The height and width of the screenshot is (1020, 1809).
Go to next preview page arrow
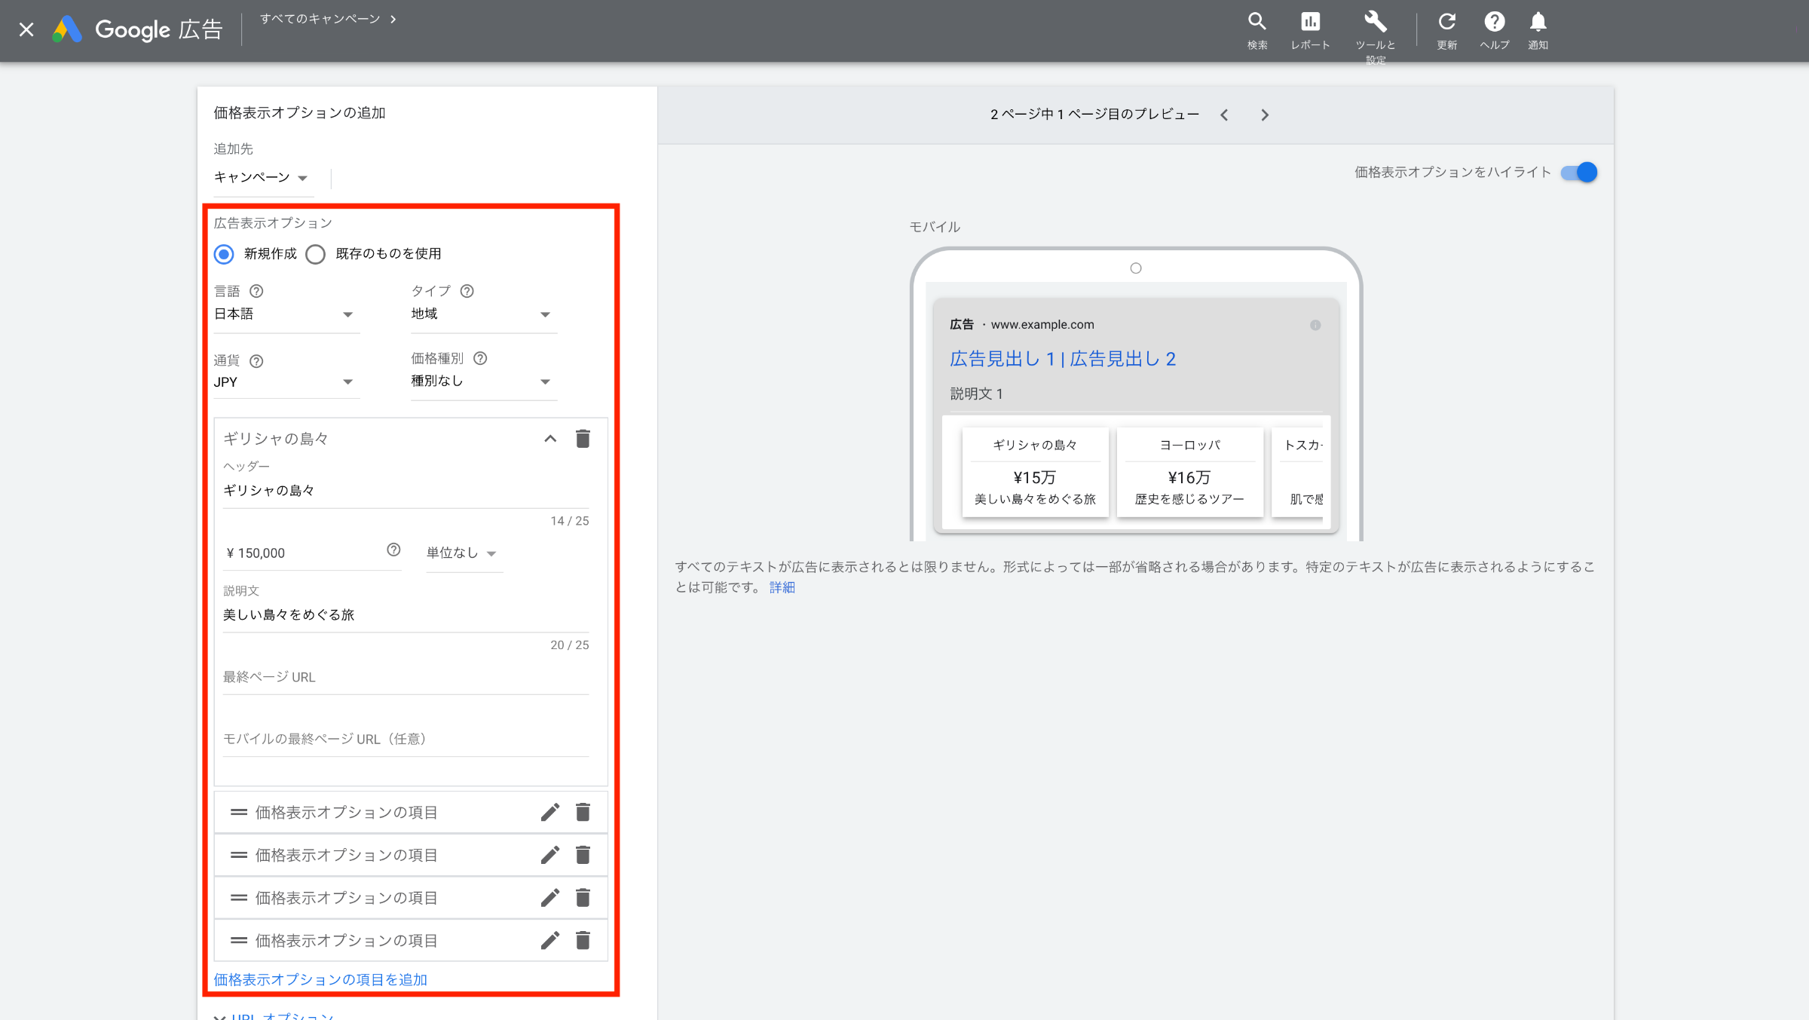tap(1265, 115)
